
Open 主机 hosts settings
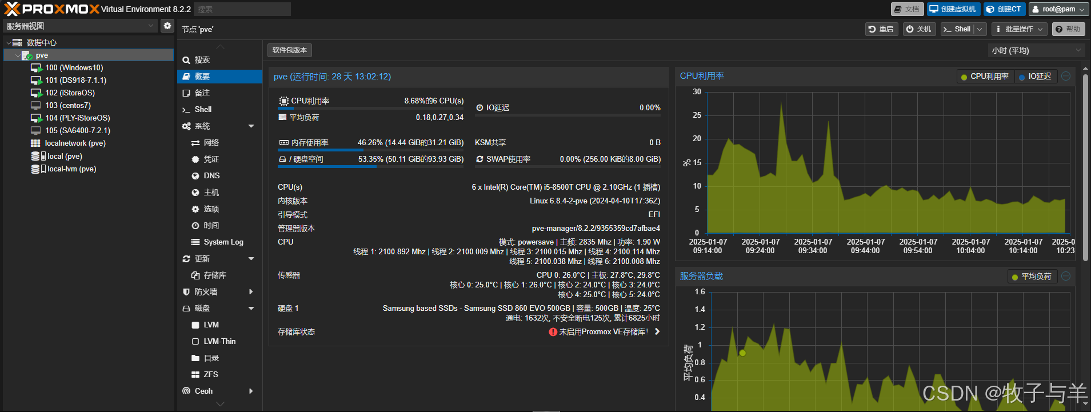[219, 193]
